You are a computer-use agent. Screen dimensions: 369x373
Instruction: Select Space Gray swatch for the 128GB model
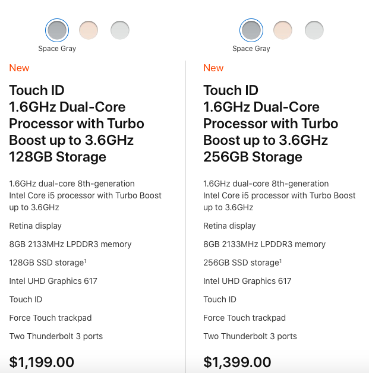pos(57,30)
